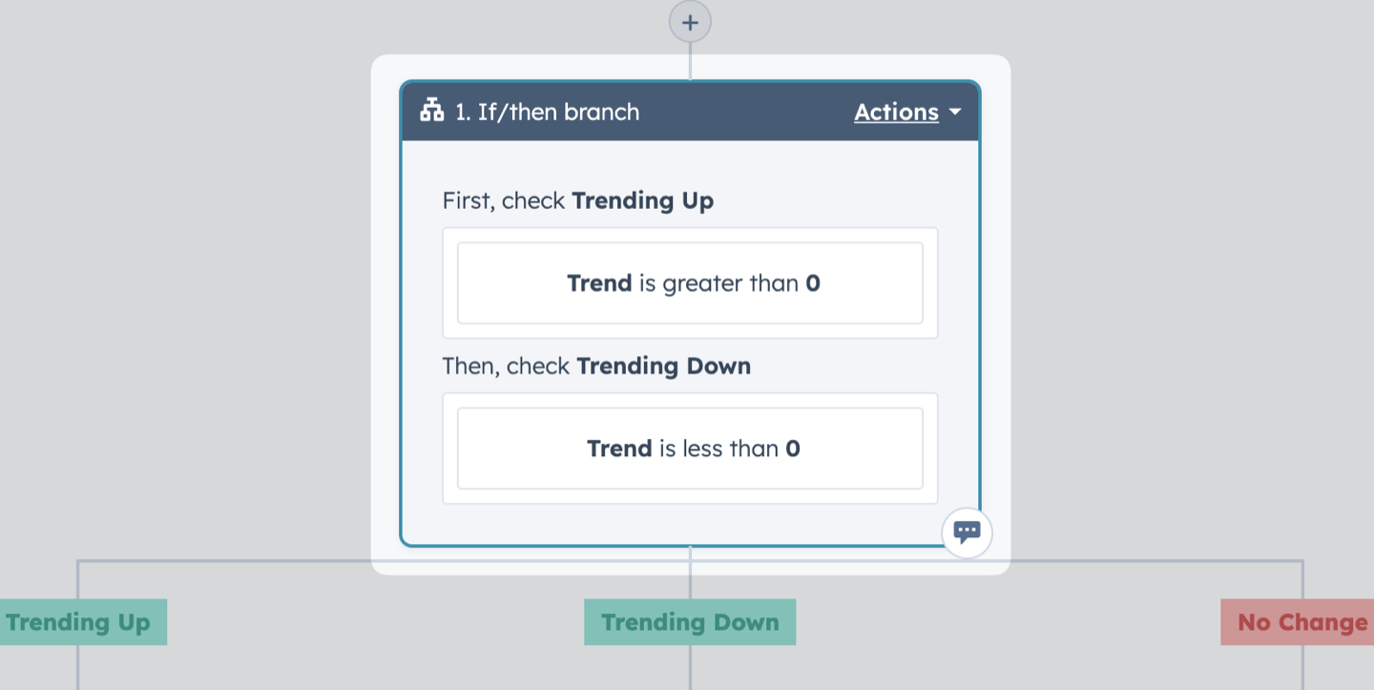Expand the Actions dropdown caret
Viewport: 1374px width, 690px height.
955,113
